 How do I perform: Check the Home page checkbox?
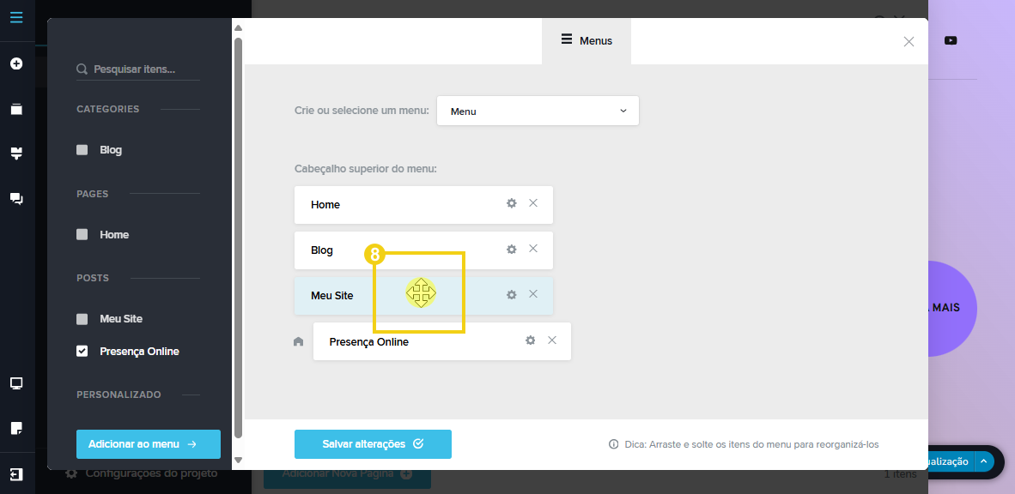pyautogui.click(x=82, y=234)
